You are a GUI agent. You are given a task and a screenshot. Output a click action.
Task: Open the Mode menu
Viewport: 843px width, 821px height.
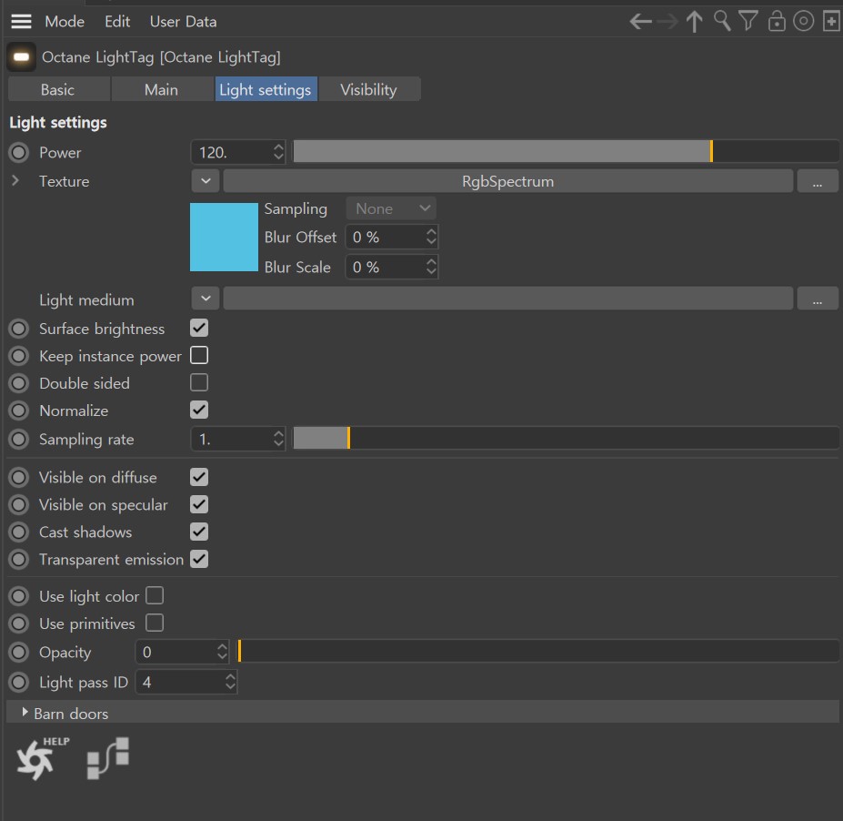(x=65, y=22)
